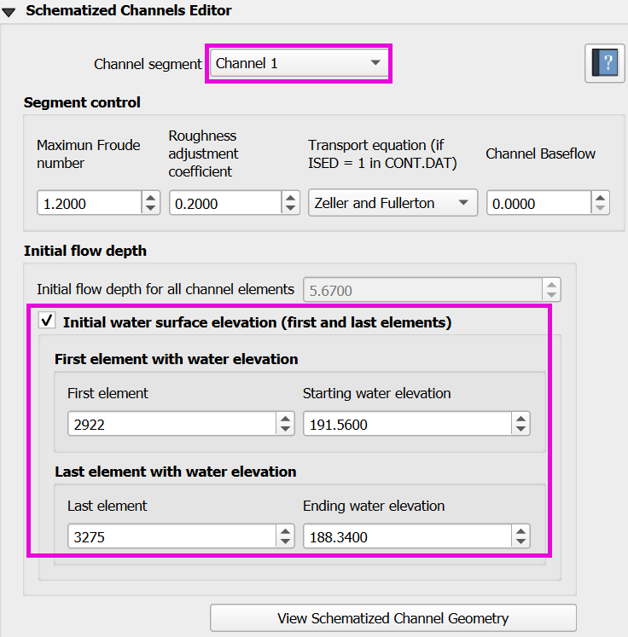628x637 pixels.
Task: Open the help book icon
Action: [604, 64]
